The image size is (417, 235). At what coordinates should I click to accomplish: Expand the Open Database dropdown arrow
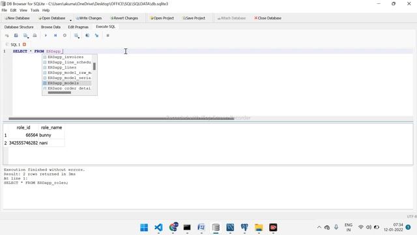point(70,20)
